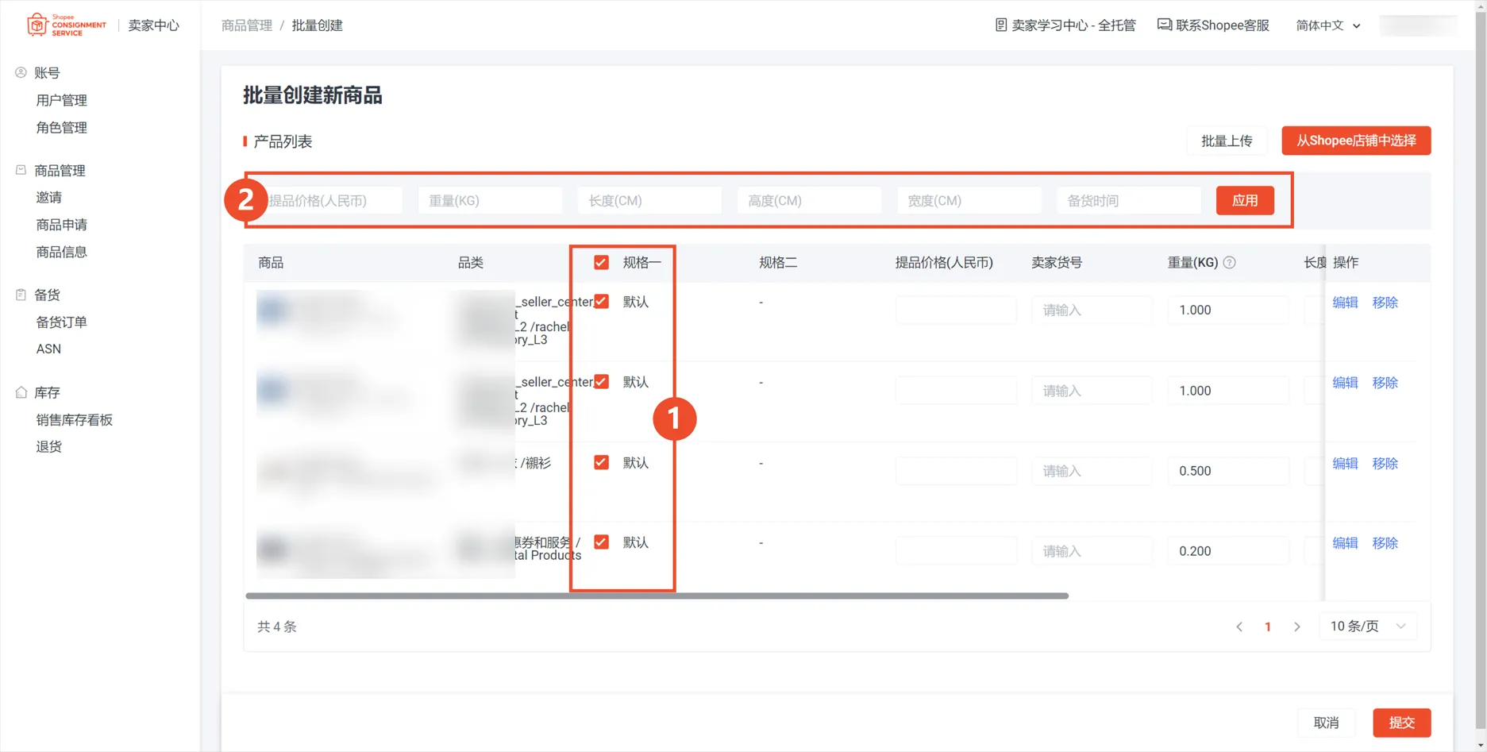
Task: Click the 账号 account icon in the sidebar
Action: pyautogui.click(x=20, y=72)
